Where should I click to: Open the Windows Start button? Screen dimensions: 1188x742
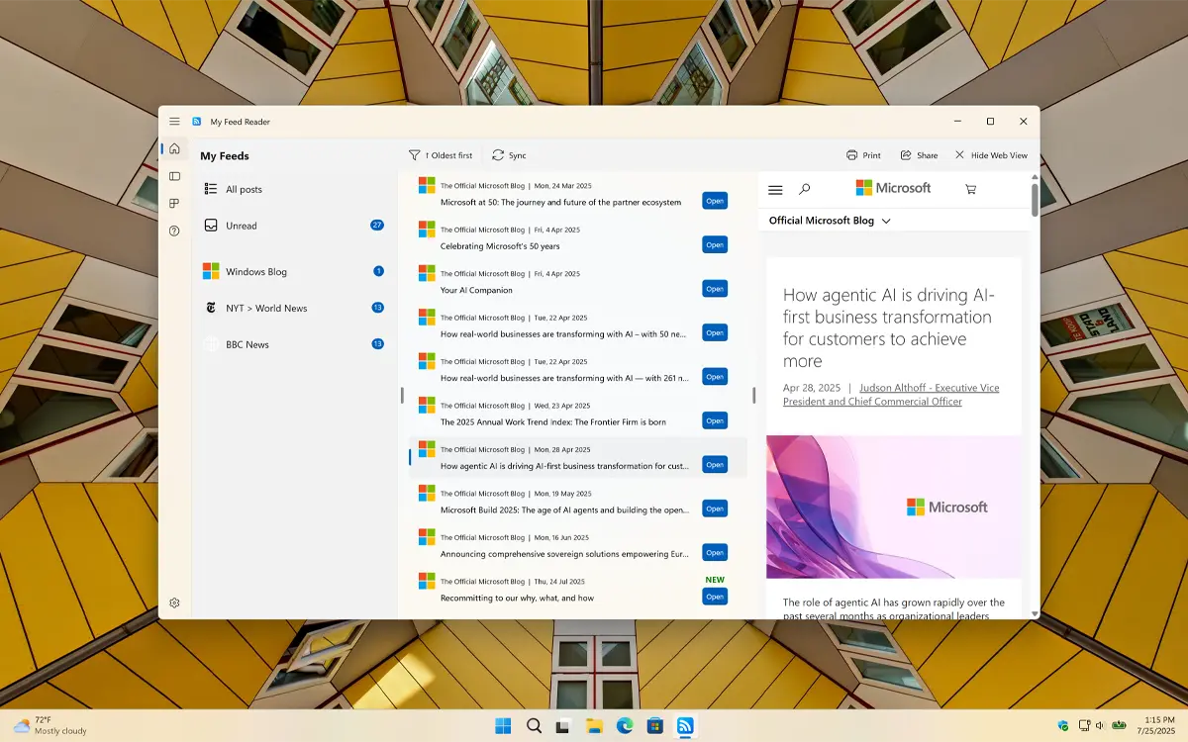503,726
